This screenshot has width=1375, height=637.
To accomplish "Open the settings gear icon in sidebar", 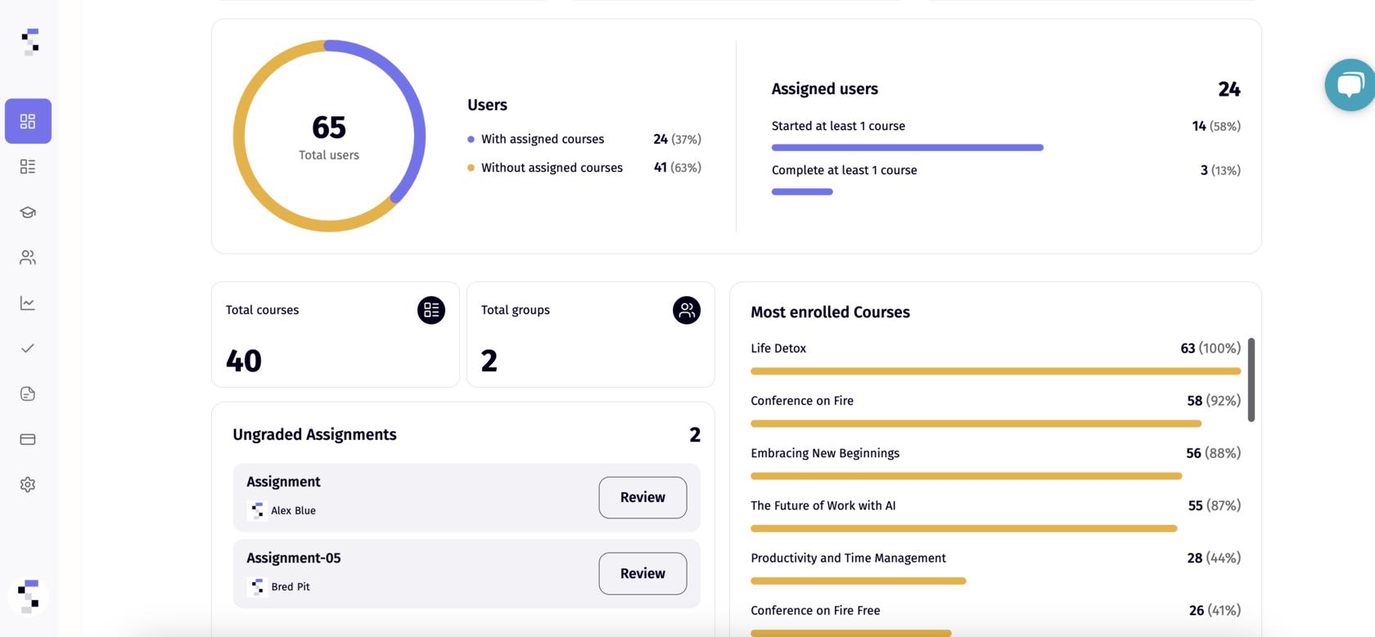I will tap(28, 485).
